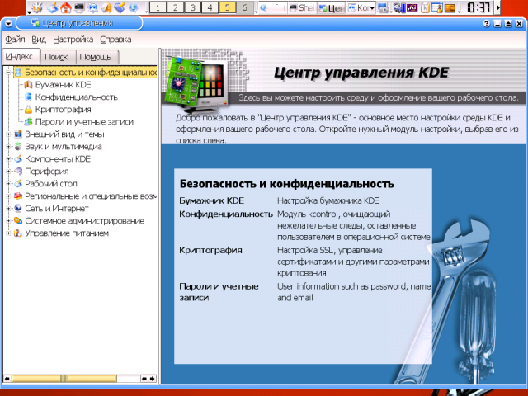Expand the Внешний вид и темы node

coord(7,134)
